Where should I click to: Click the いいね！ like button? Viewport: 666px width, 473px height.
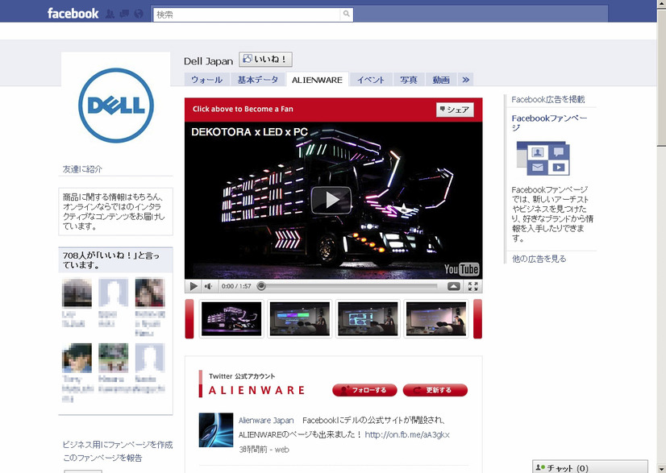265,60
